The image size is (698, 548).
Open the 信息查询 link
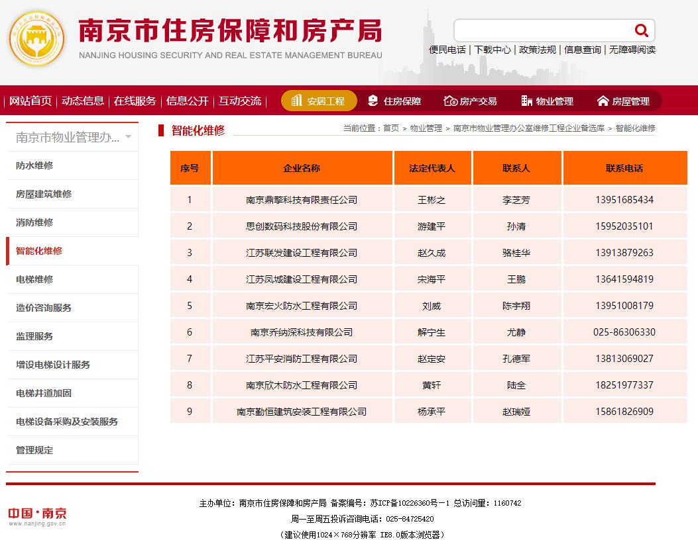[582, 50]
